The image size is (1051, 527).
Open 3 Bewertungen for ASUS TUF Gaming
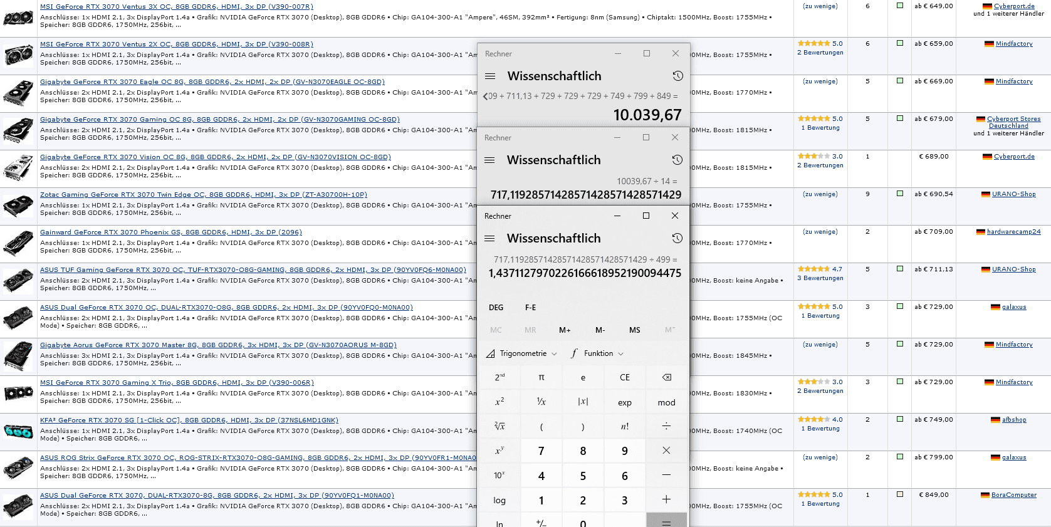pos(820,278)
